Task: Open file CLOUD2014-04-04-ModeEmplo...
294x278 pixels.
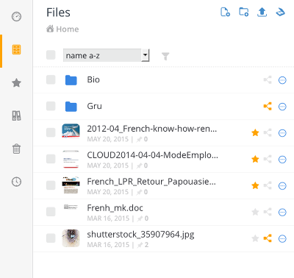Action: click(152, 155)
